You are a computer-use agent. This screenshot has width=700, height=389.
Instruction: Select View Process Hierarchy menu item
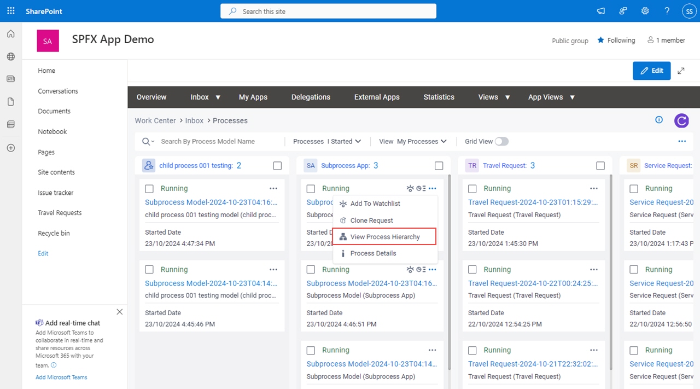point(385,237)
